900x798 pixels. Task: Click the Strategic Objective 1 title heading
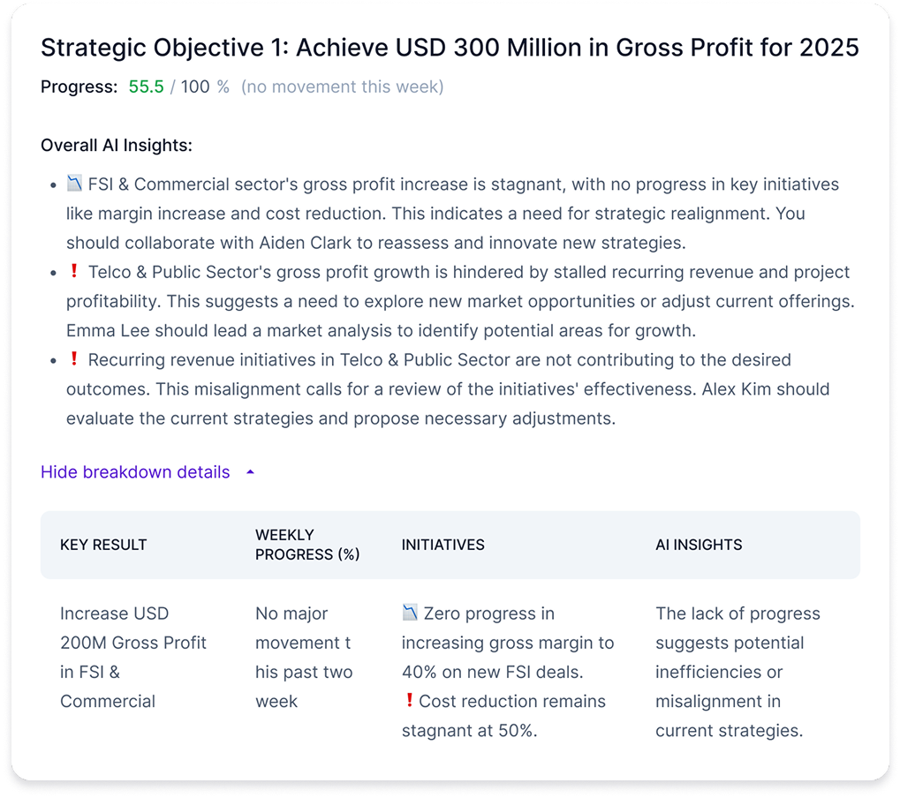click(450, 48)
